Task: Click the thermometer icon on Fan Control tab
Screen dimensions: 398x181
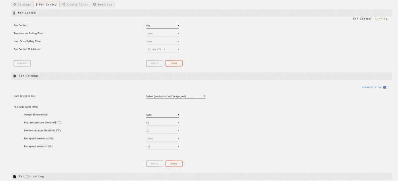Action: pos(37,4)
